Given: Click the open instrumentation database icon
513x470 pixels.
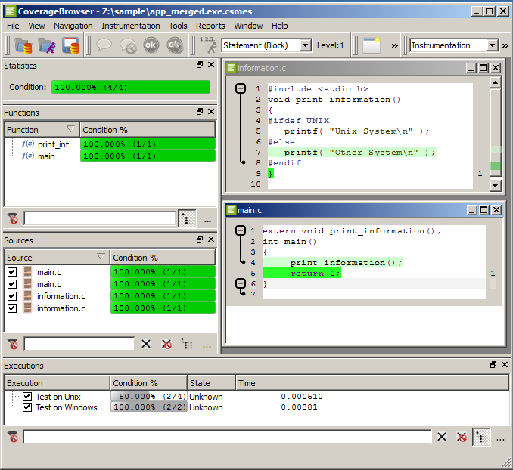Looking at the screenshot, I should tap(23, 45).
